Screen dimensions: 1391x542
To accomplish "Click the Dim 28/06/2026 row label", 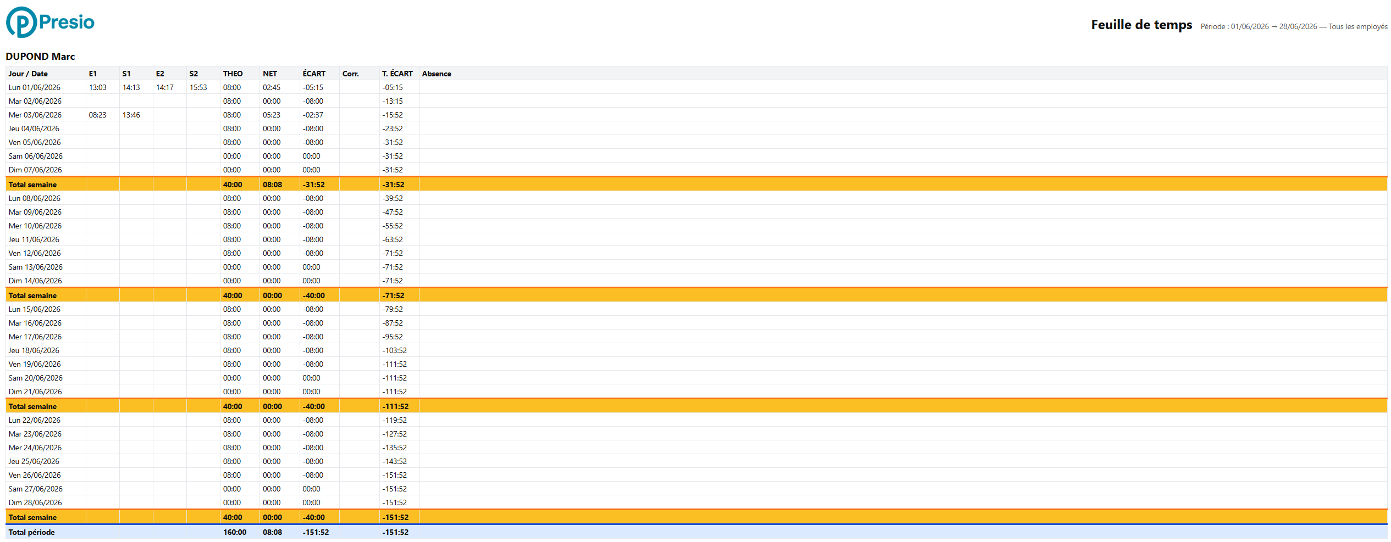I will [x=35, y=502].
